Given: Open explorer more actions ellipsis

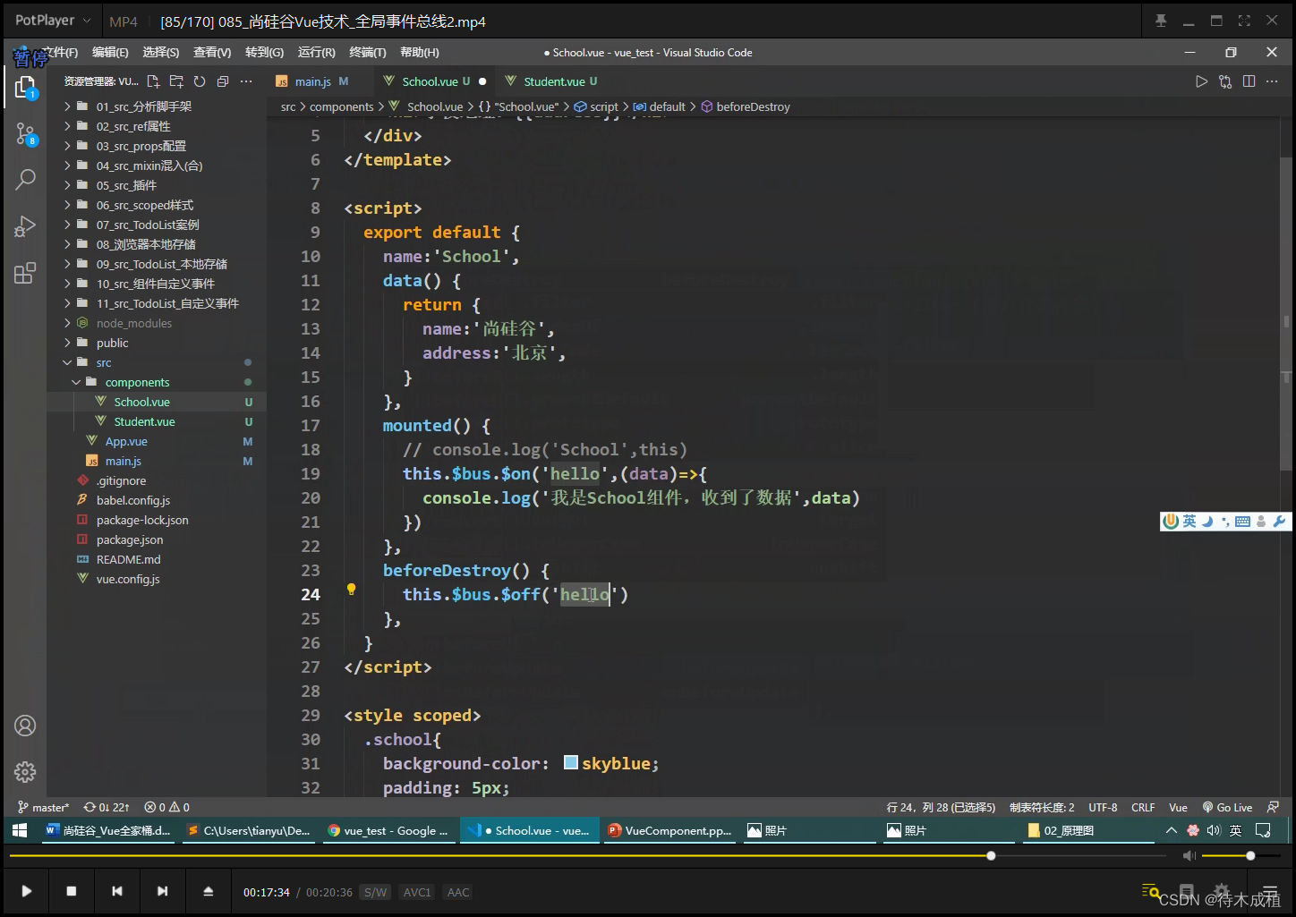Looking at the screenshot, I should [246, 81].
